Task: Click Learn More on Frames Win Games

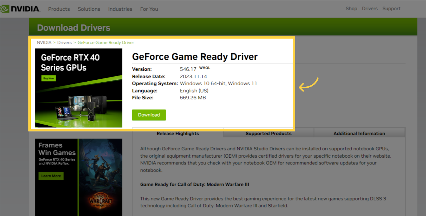Action: 51,176
